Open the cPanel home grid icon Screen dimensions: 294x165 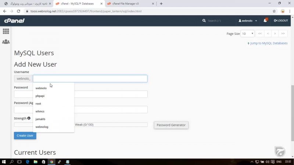click(x=6, y=32)
